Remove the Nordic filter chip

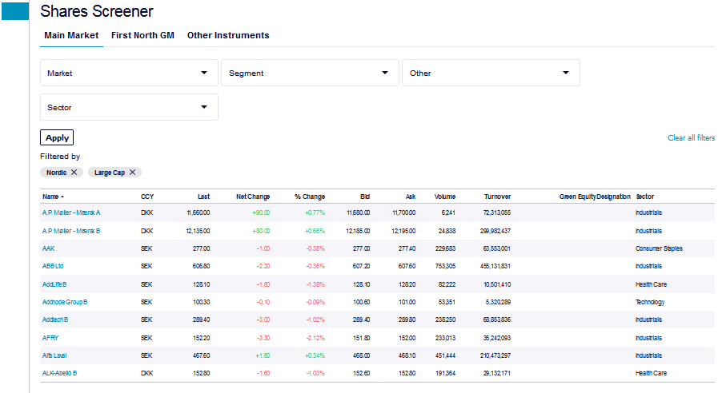pyautogui.click(x=74, y=173)
